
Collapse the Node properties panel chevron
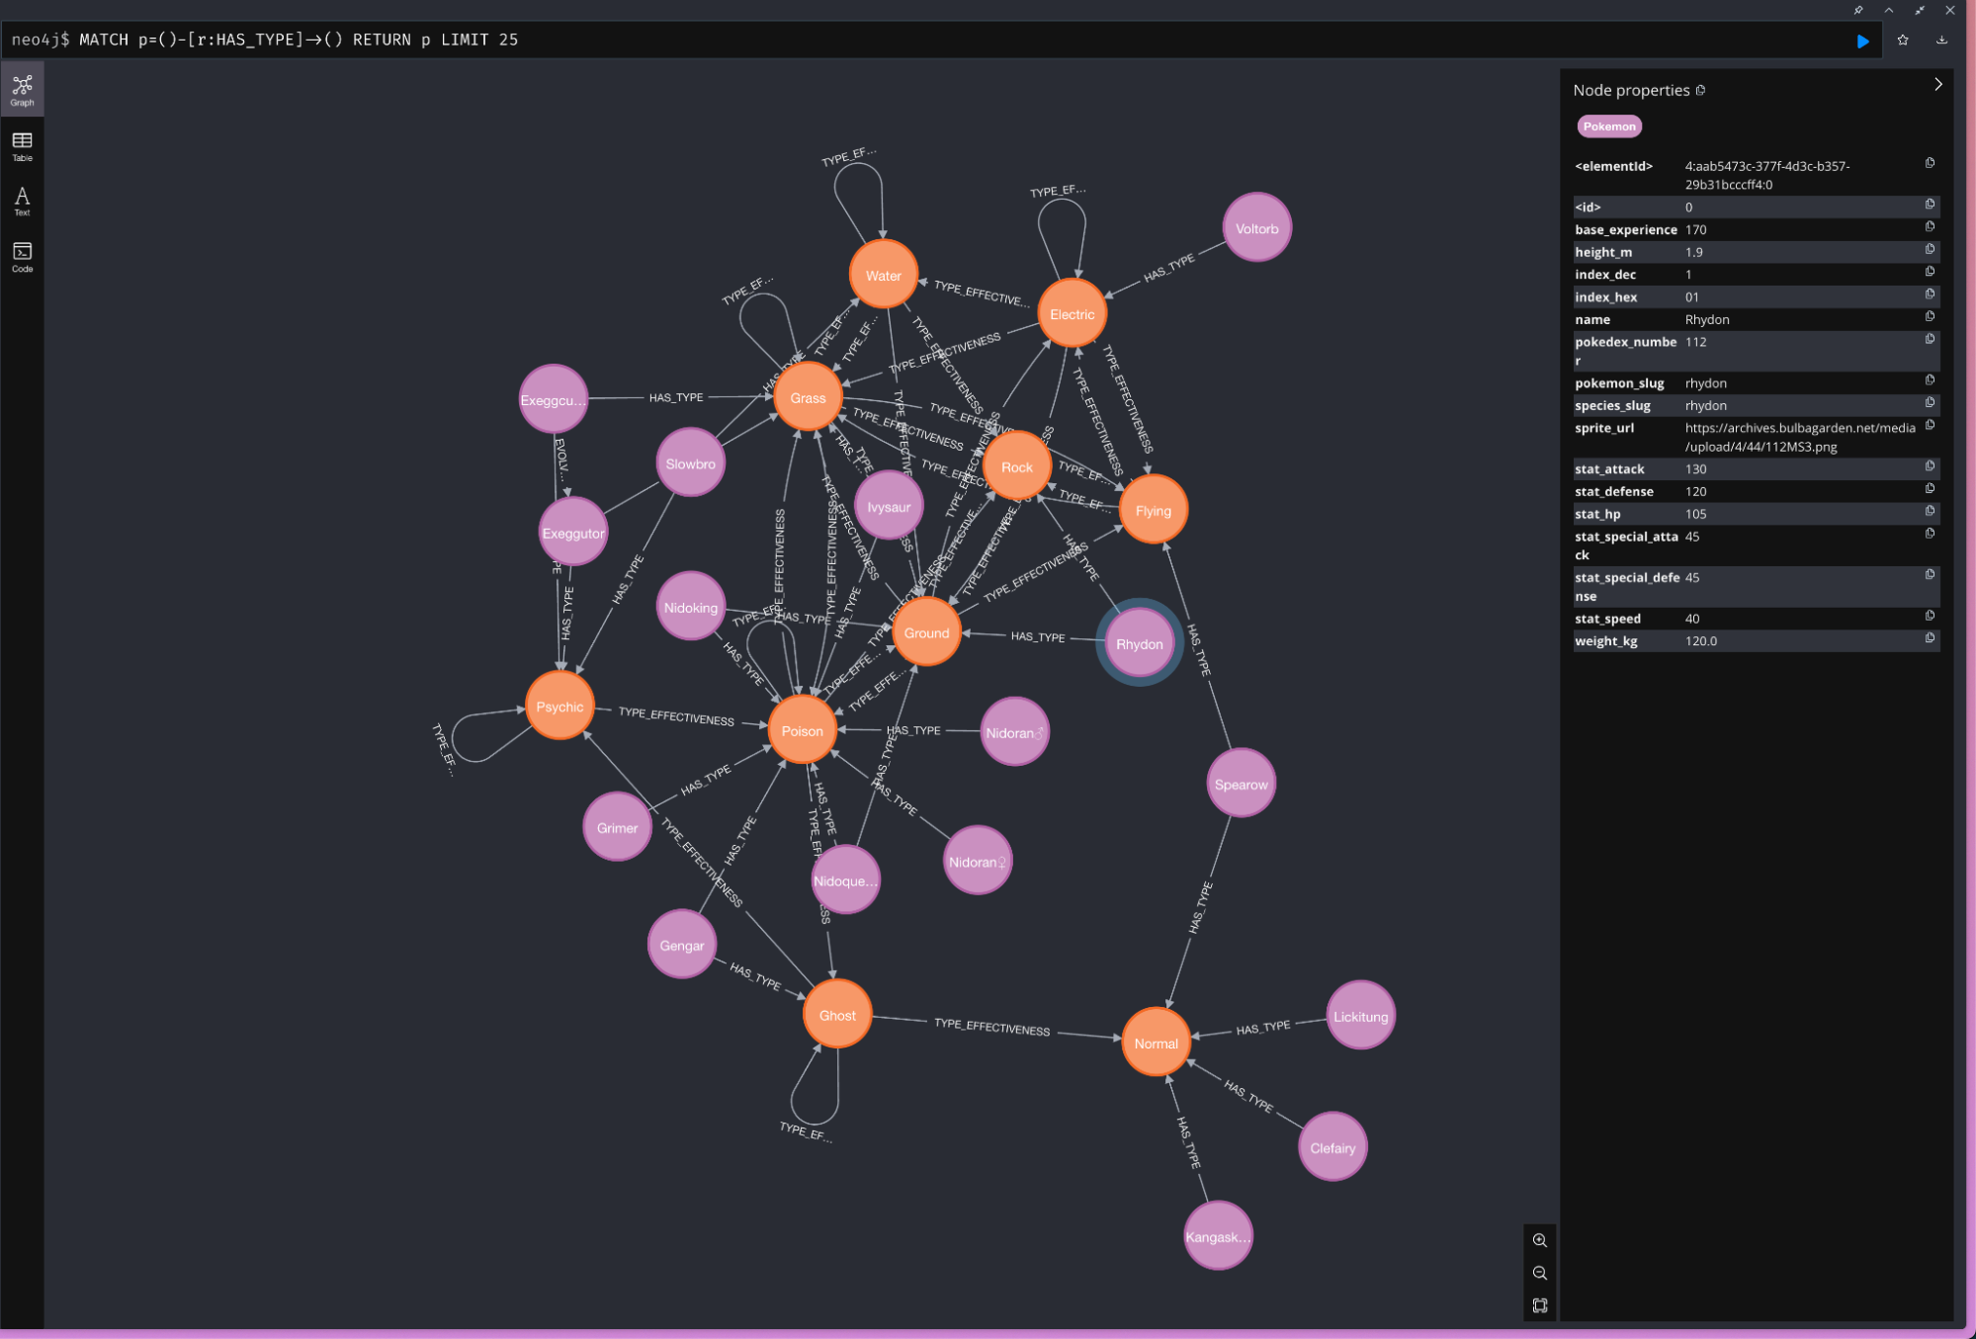click(x=1937, y=85)
